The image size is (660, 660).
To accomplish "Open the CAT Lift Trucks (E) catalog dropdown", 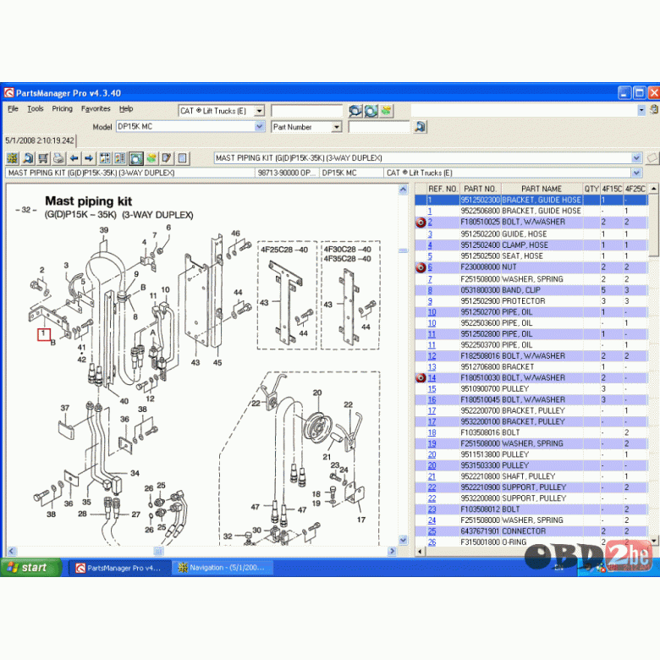I will click(x=260, y=111).
